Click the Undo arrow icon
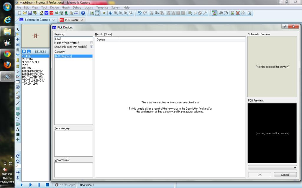The width and height of the screenshot is (302, 188). point(140,13)
